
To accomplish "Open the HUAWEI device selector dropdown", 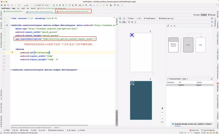I will tap(42, 5).
